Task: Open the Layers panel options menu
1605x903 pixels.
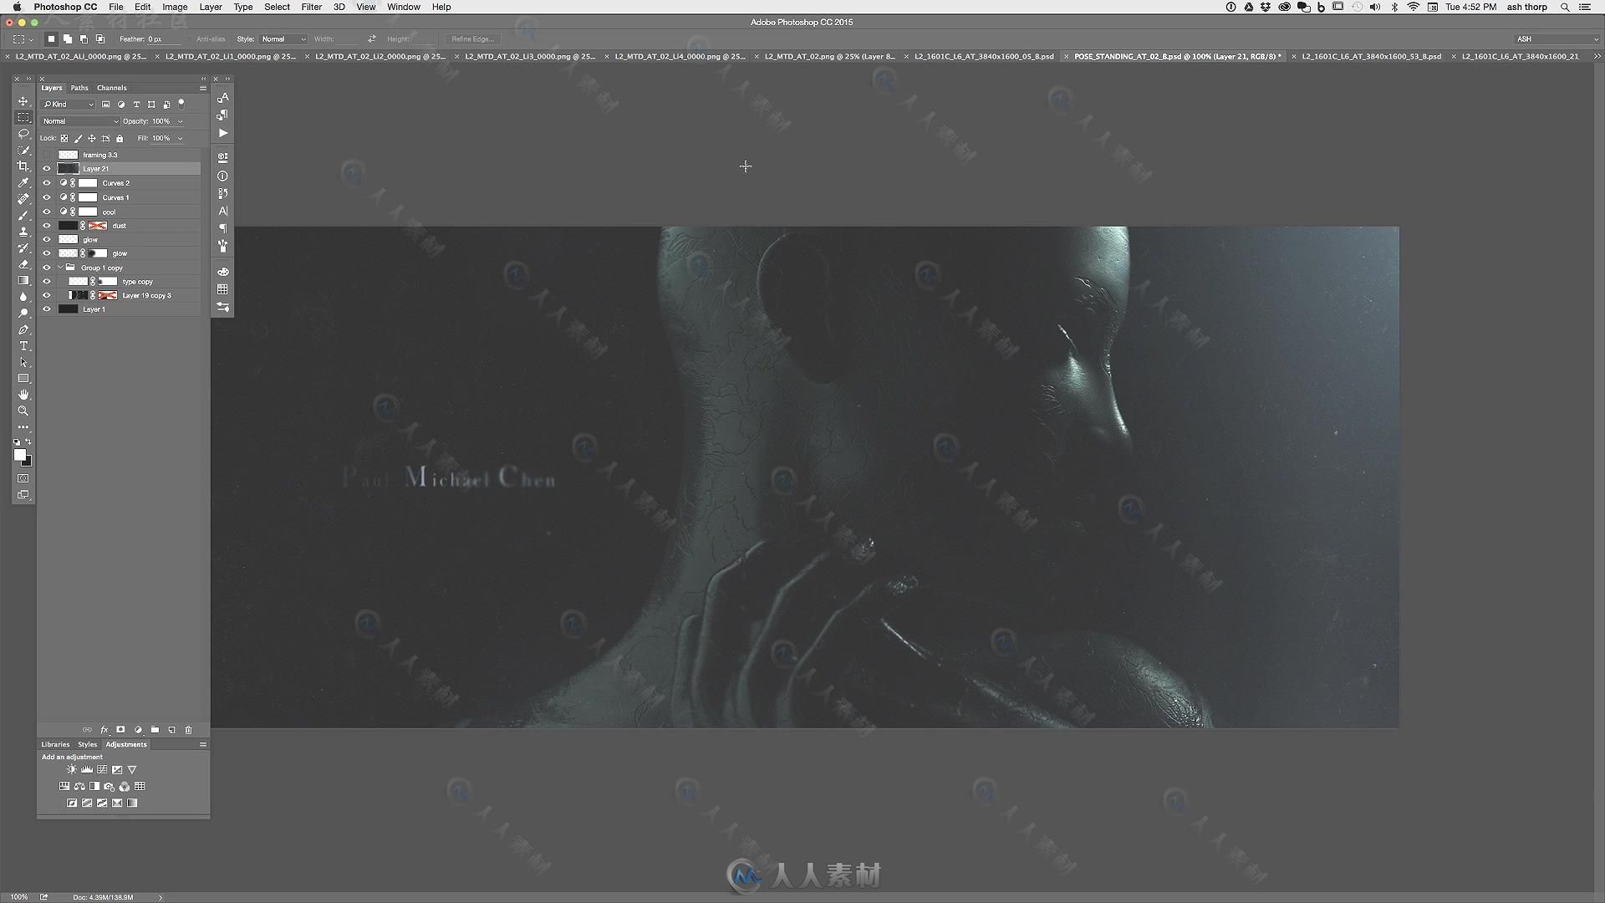Action: [x=202, y=88]
